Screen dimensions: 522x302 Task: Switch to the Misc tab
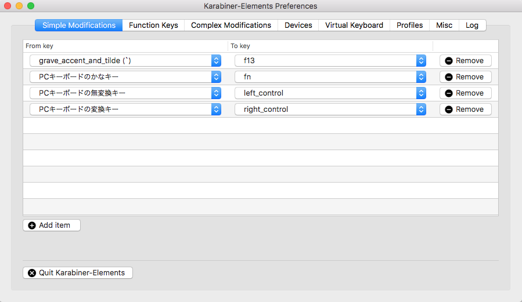(x=444, y=26)
